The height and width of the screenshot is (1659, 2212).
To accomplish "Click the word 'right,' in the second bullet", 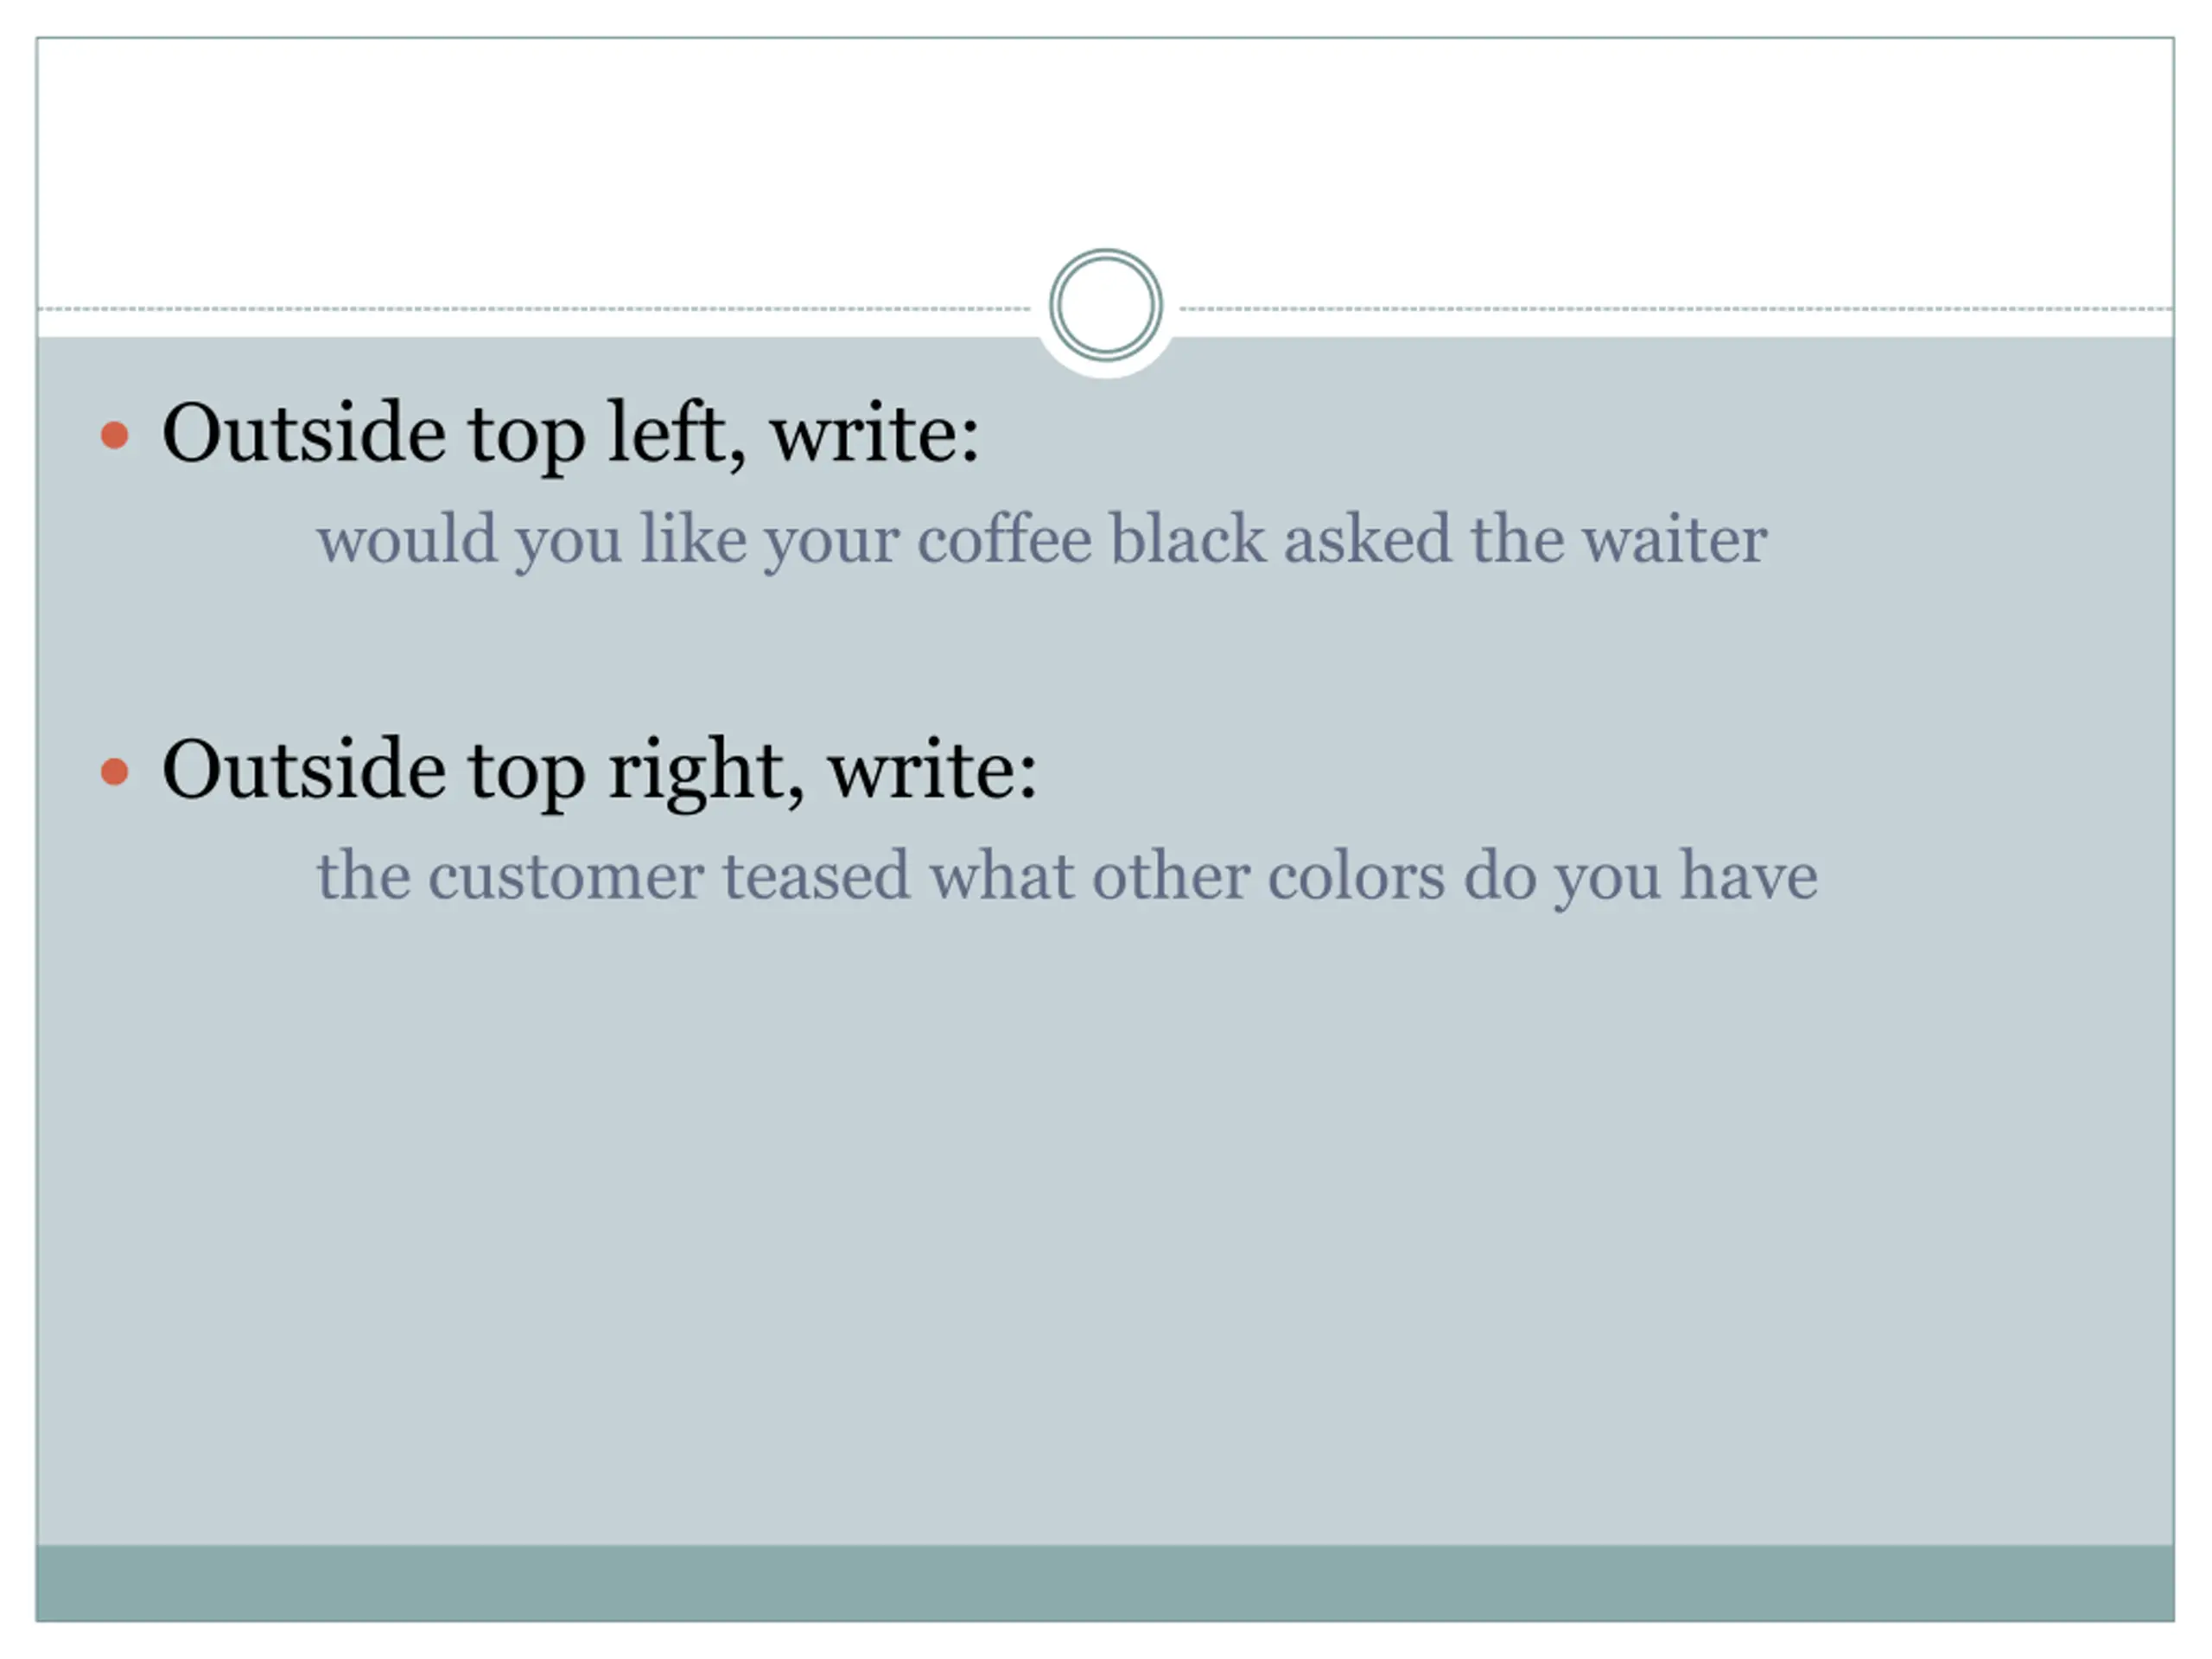I will tap(706, 771).
